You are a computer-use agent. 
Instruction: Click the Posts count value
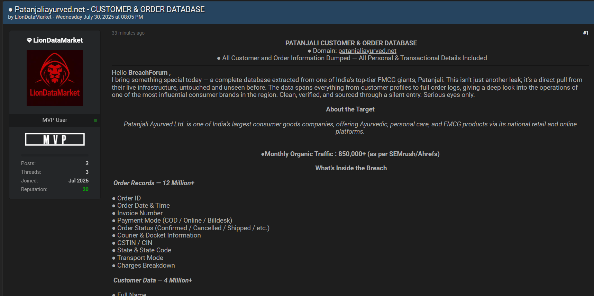[87, 163]
